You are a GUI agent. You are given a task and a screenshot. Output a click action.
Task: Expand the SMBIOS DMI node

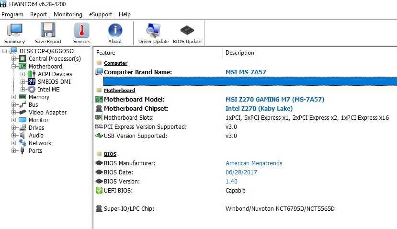click(x=23, y=81)
